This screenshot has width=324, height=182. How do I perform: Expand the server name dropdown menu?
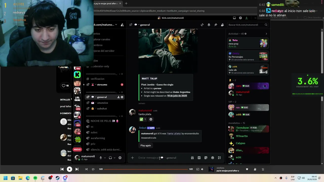[x=116, y=25]
